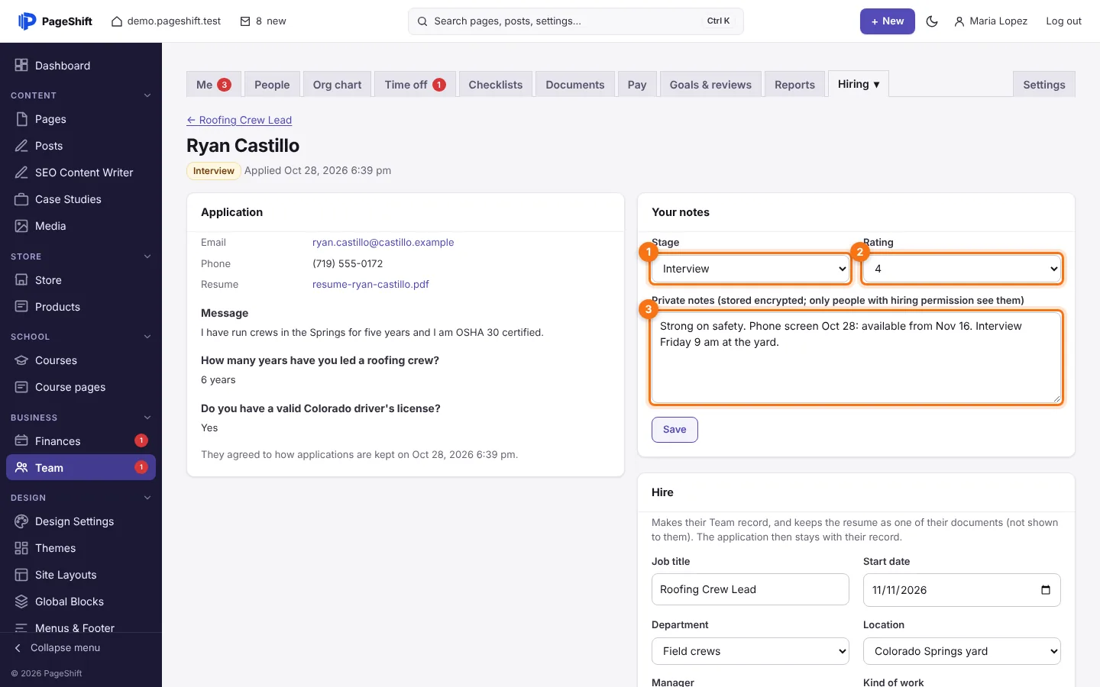
Task: Click the ryan.castillo@castillo.example email link
Action: click(383, 242)
